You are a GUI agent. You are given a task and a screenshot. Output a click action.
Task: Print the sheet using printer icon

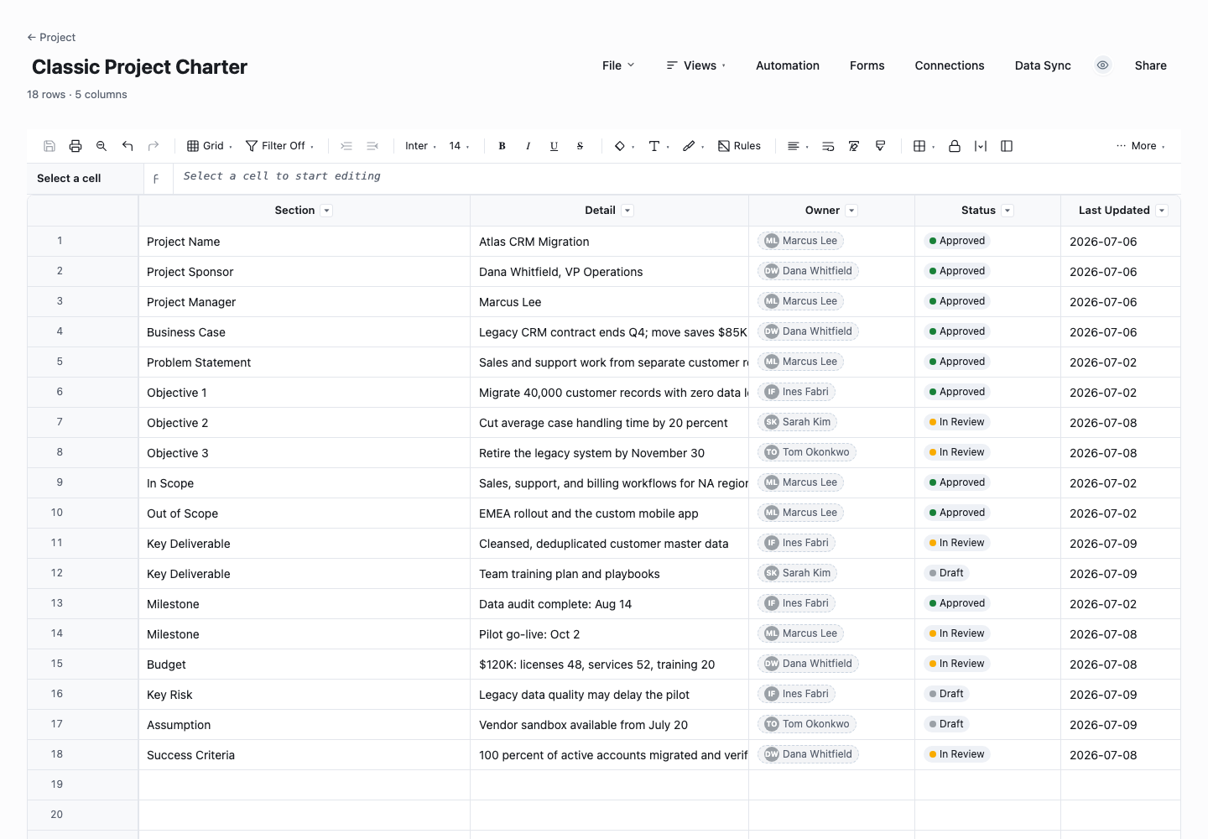point(75,146)
